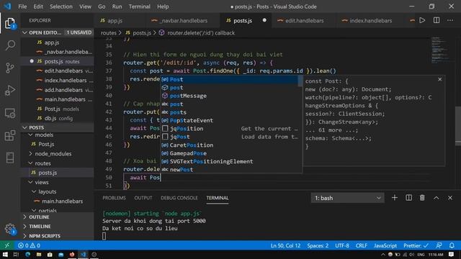Click the errors and warnings status indicator
This screenshot has width=461, height=259.
click(29, 245)
